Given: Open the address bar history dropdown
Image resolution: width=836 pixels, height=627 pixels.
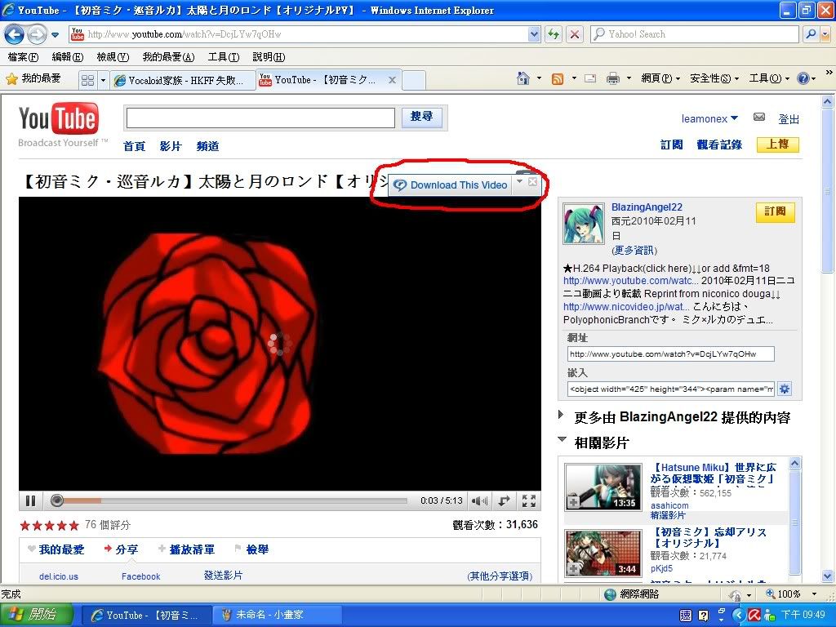Looking at the screenshot, I should 534,34.
